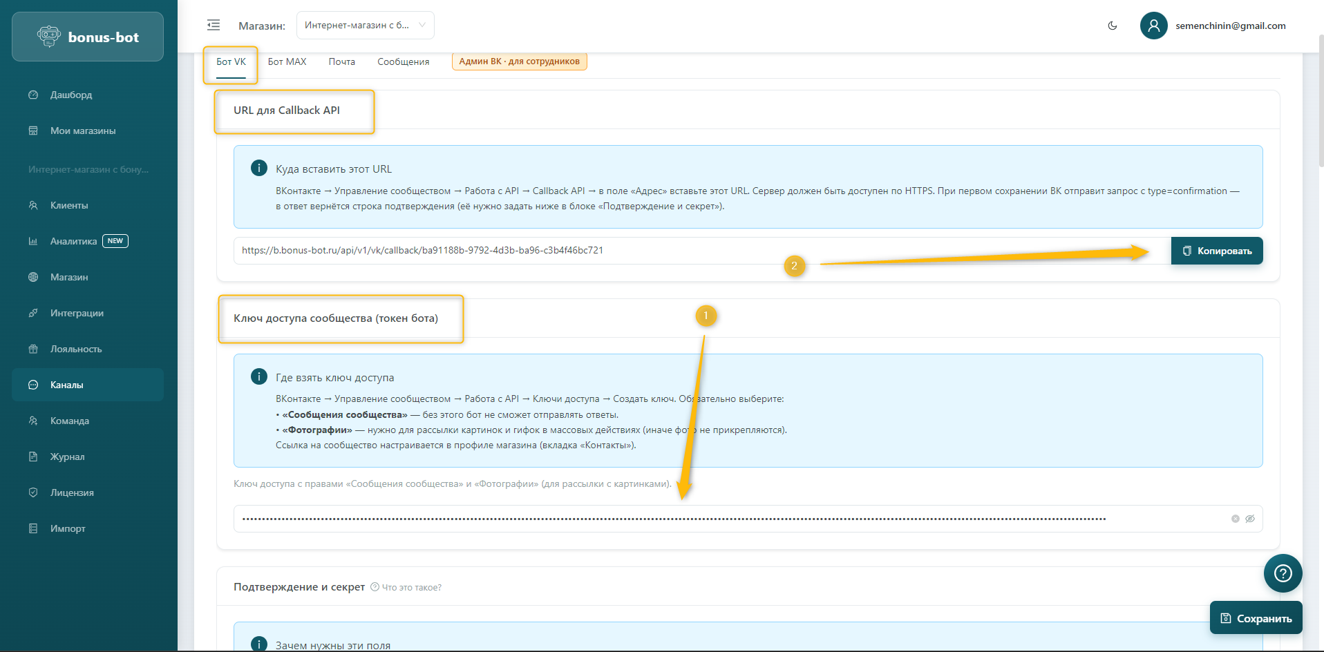Click the Сохранить save button

tap(1256, 618)
